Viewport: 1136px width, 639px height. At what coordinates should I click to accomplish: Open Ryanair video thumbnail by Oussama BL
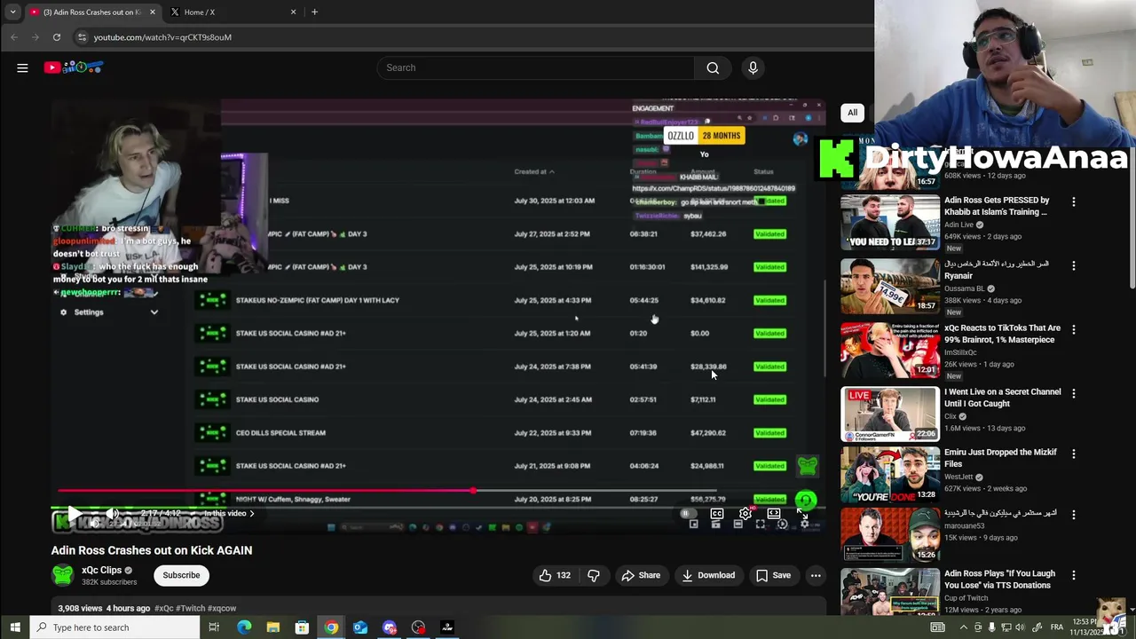click(x=890, y=286)
